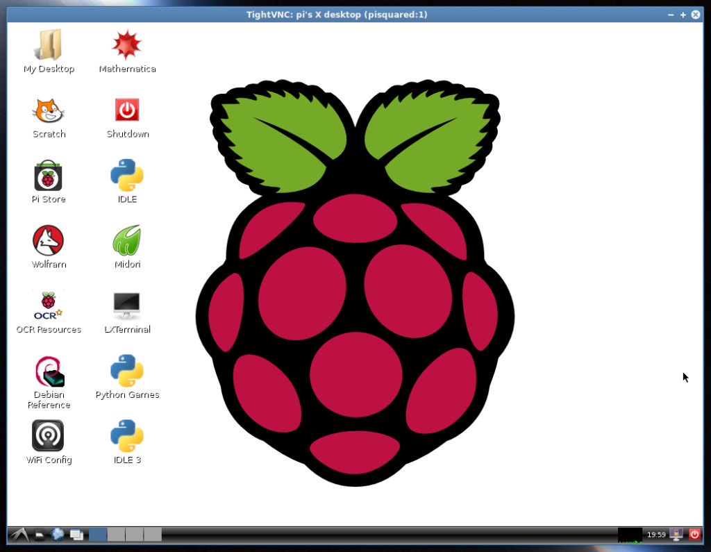Image resolution: width=711 pixels, height=552 pixels.
Task: Open the LXDE start menu in taskbar
Action: click(19, 534)
